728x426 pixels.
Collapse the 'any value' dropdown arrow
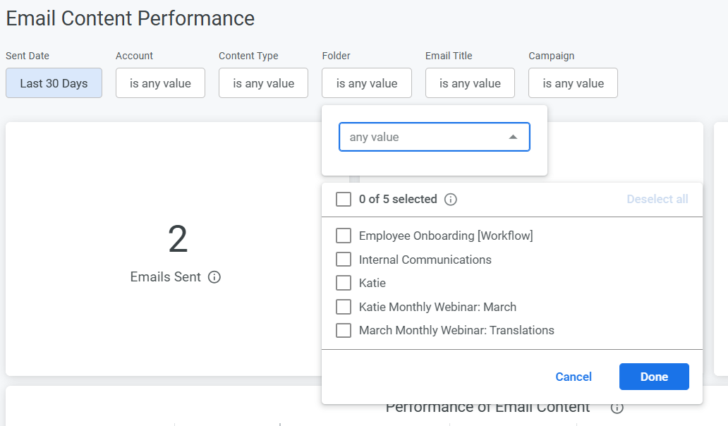[513, 137]
